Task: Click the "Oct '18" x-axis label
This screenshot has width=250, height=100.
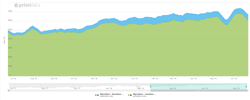Action: coord(74,79)
